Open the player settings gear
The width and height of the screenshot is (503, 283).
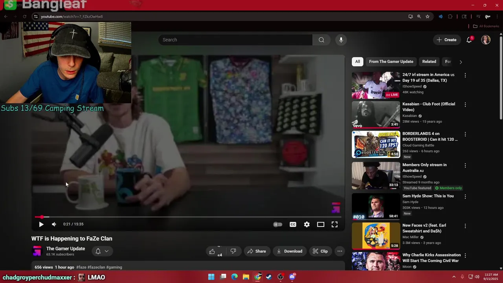(307, 224)
